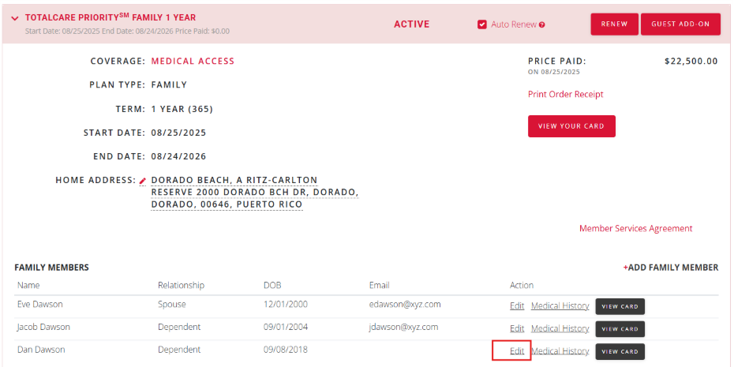Open the Medical Access coverage link
This screenshot has height=367, width=734.
(x=193, y=61)
